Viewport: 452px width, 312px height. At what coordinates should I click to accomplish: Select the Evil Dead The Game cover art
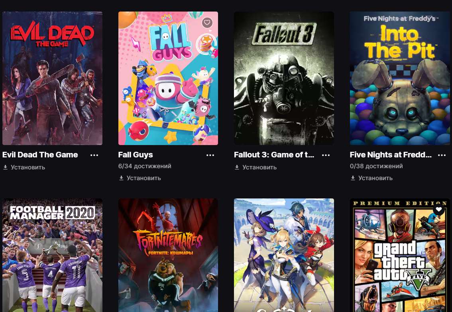click(x=52, y=78)
